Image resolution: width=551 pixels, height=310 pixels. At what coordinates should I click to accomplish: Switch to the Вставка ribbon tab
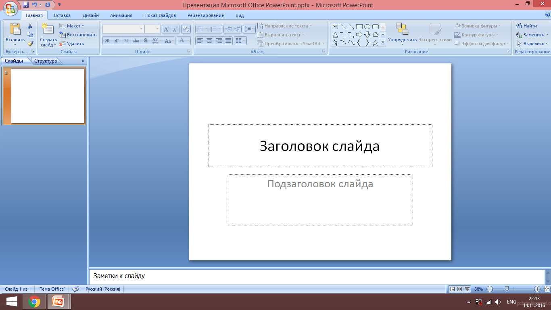[62, 15]
